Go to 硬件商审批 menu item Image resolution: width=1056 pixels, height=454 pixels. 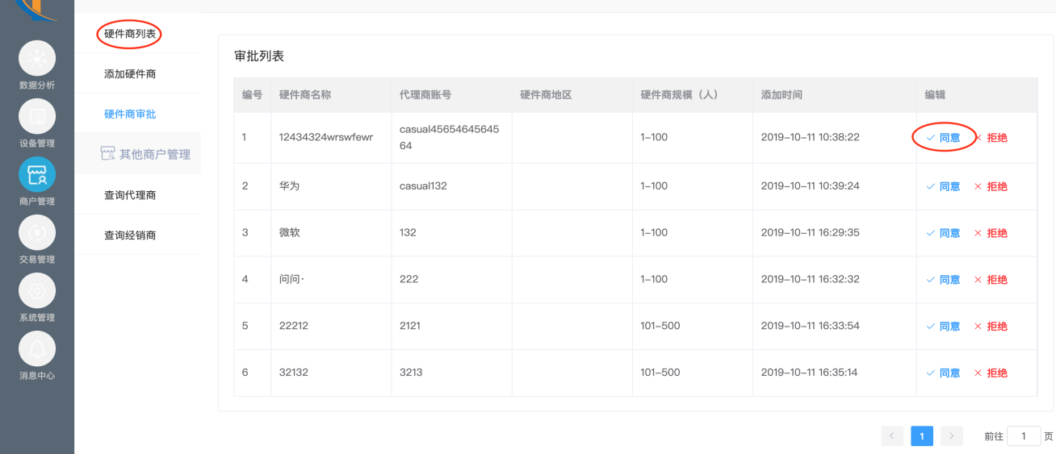[x=130, y=115]
